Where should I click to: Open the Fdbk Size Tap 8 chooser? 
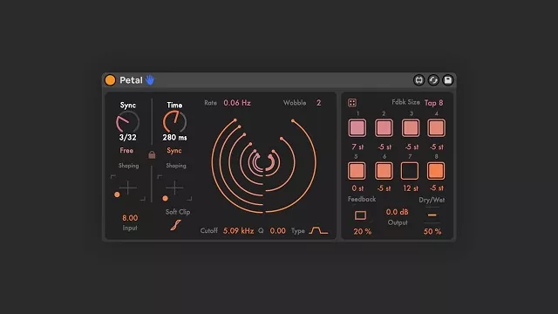[434, 103]
